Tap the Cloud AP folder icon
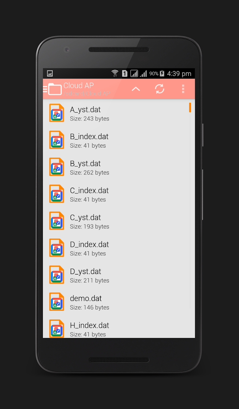This screenshot has height=409, width=239. (x=55, y=89)
